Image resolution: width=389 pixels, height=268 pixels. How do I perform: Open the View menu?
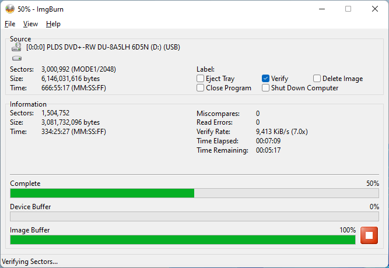[30, 24]
